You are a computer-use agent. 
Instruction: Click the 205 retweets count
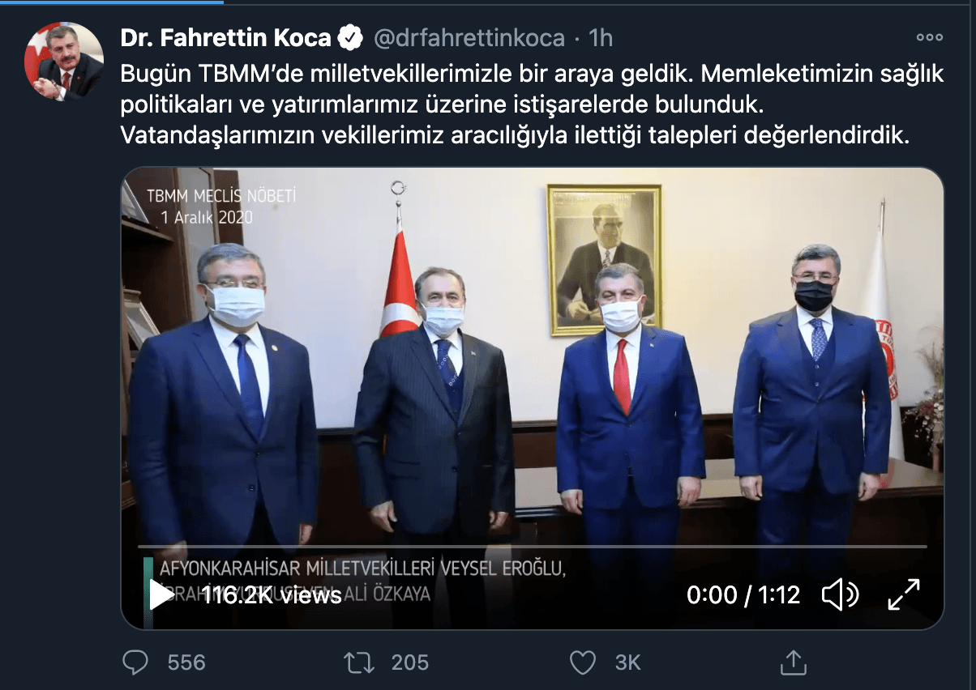click(x=409, y=662)
